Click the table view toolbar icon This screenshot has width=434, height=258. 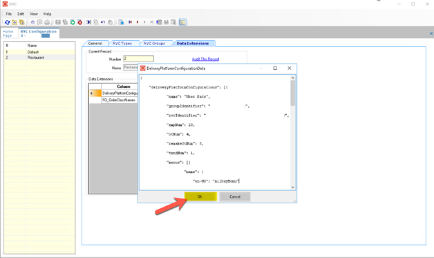pyautogui.click(x=173, y=22)
